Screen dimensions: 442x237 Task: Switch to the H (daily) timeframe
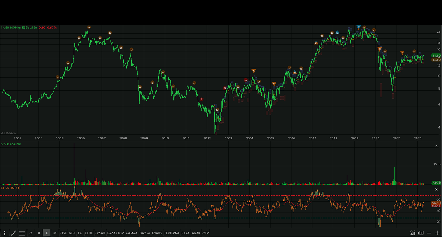coord(39,233)
